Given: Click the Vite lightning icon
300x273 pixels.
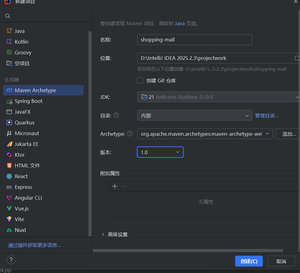Looking at the screenshot, I should [x=9, y=219].
